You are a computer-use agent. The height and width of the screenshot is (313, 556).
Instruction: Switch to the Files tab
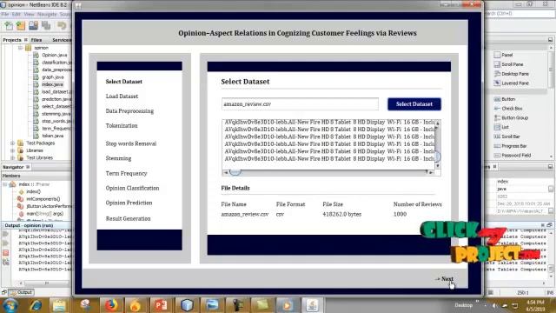pyautogui.click(x=36, y=40)
